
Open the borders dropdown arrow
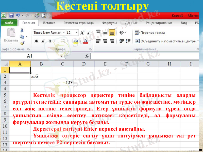pyautogui.click(x=68, y=41)
